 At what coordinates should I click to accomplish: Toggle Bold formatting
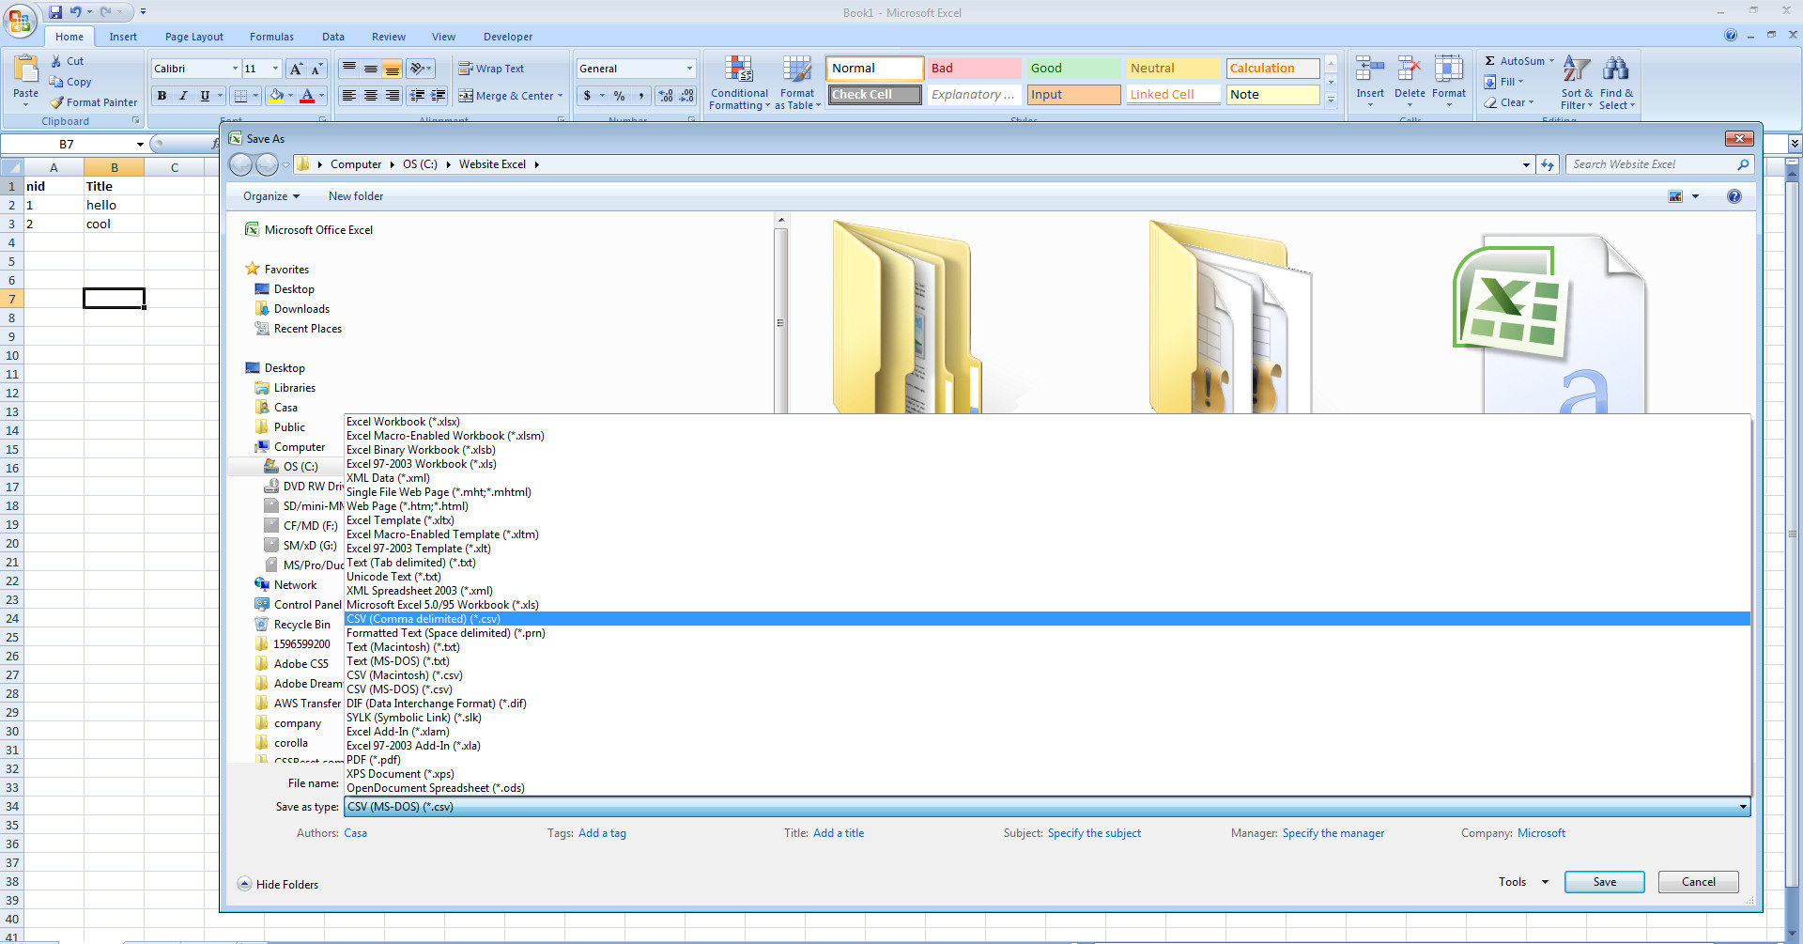coord(162,96)
